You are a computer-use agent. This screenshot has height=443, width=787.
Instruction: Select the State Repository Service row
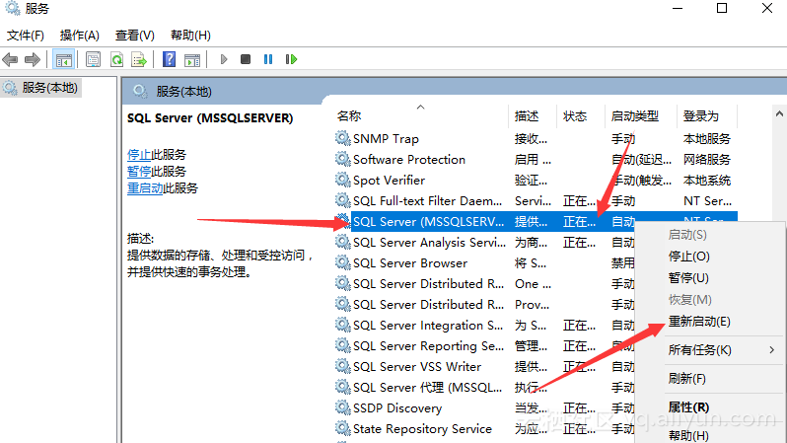click(x=422, y=428)
